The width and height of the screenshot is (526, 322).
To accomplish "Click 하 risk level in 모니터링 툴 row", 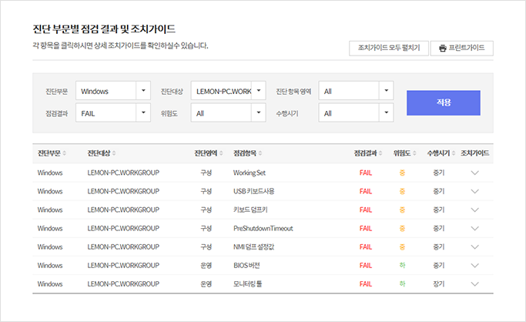I will 402,284.
